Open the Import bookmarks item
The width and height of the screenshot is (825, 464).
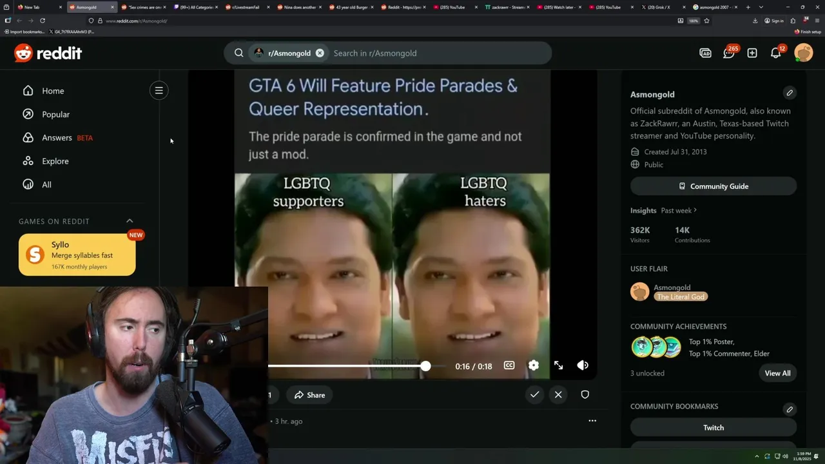24,32
